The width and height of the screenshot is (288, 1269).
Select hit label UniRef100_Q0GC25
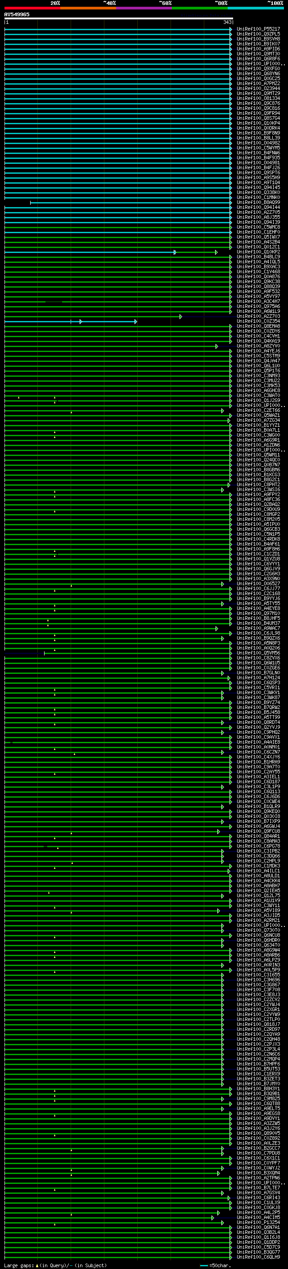coord(258,78)
